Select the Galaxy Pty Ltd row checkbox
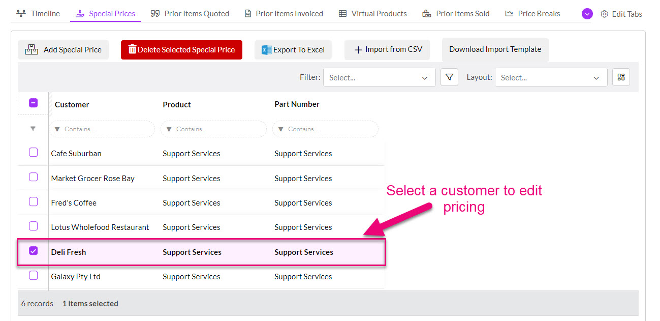The height and width of the screenshot is (321, 660). [33, 276]
